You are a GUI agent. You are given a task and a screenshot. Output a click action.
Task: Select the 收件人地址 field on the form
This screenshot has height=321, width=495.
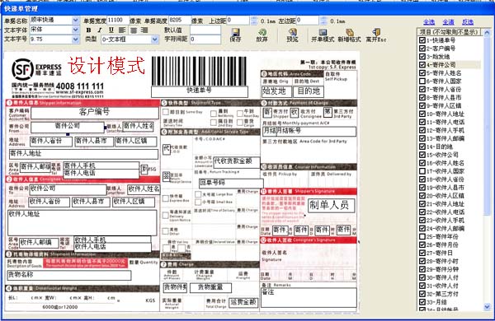pos(82,223)
